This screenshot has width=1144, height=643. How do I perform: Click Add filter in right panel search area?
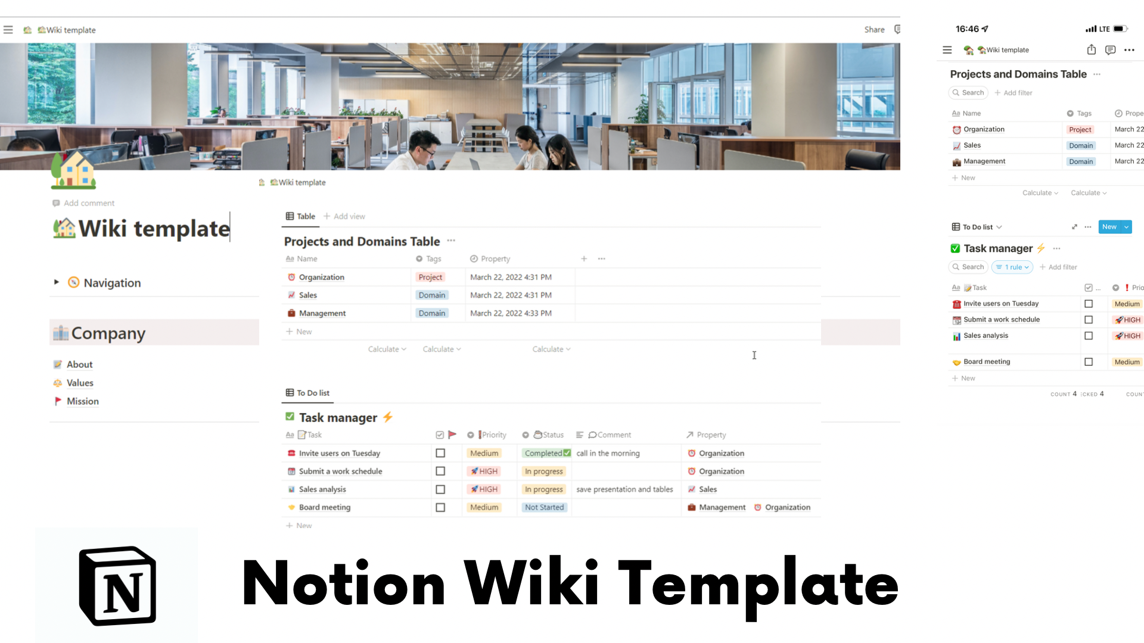point(1016,93)
